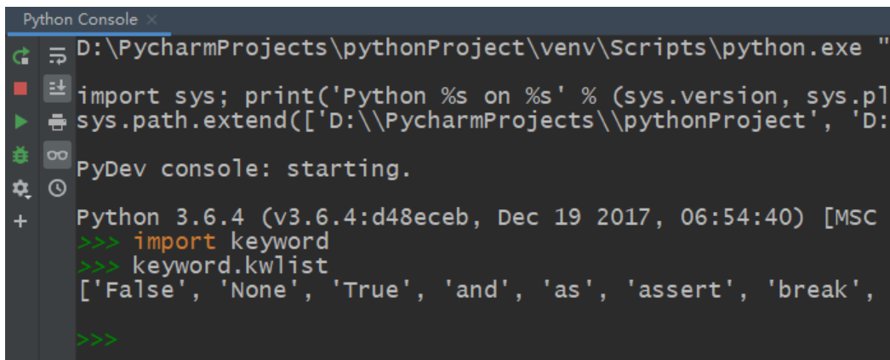Open command history clock icon
Screen dimensions: 890x360
(57, 188)
